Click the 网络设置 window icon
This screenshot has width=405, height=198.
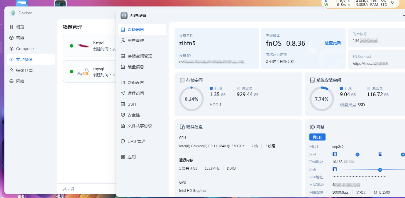pyautogui.click(x=123, y=82)
